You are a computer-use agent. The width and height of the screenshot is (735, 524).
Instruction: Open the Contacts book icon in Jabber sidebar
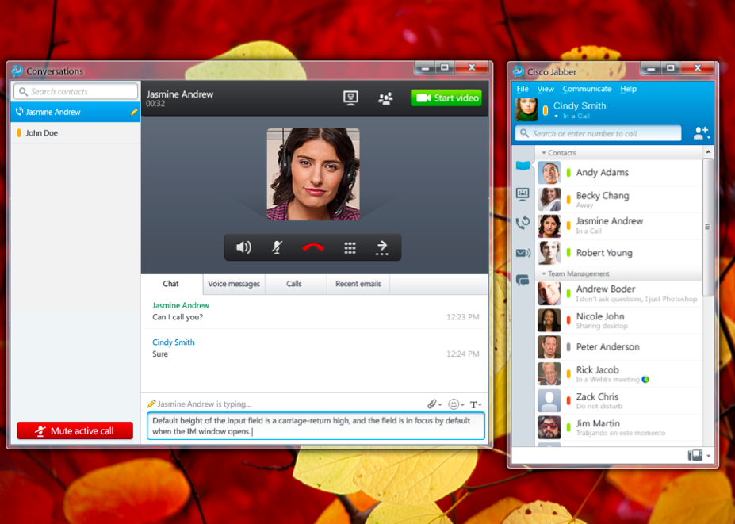tap(523, 166)
